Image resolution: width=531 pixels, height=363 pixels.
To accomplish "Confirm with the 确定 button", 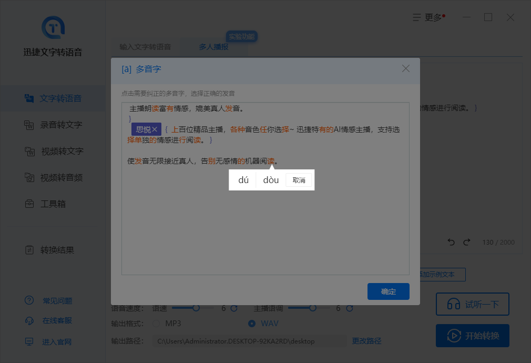I will tap(388, 291).
